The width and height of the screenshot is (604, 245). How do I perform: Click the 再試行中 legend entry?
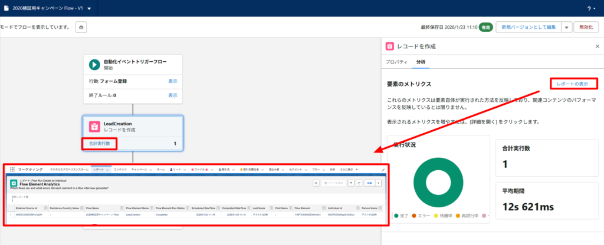pyautogui.click(x=467, y=216)
